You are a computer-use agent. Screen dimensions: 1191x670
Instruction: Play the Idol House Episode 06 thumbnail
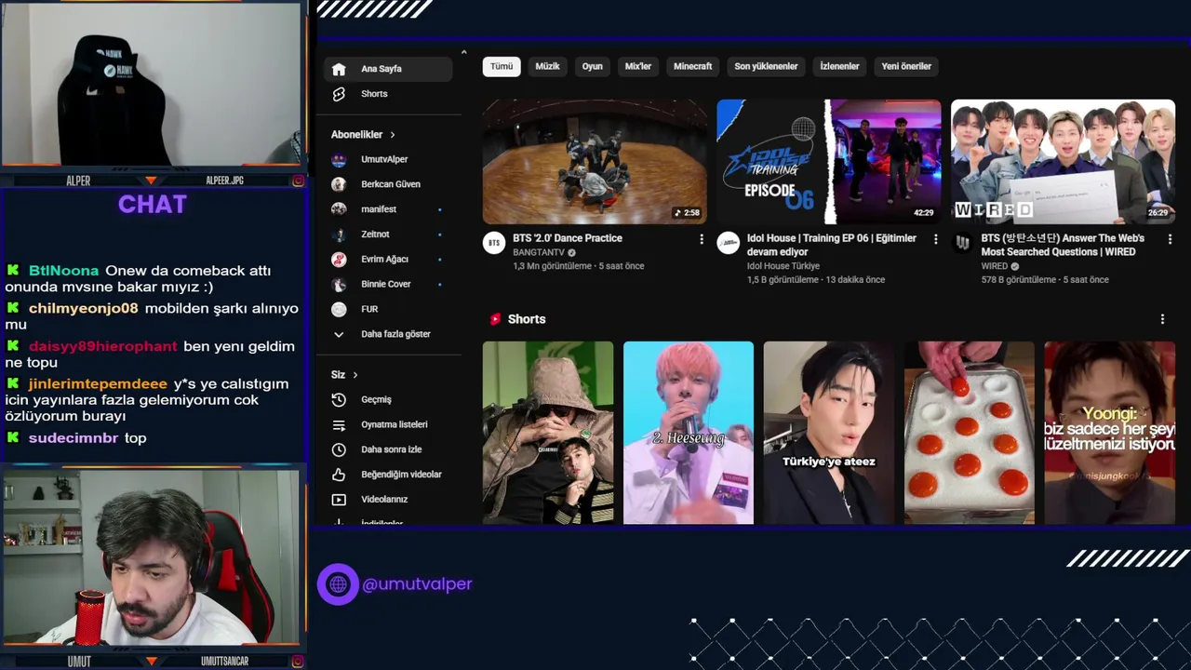tap(829, 162)
